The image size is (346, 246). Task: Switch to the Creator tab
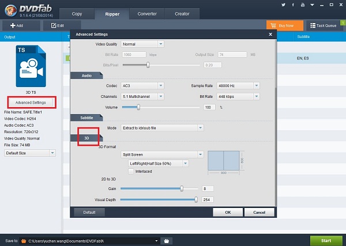[182, 14]
